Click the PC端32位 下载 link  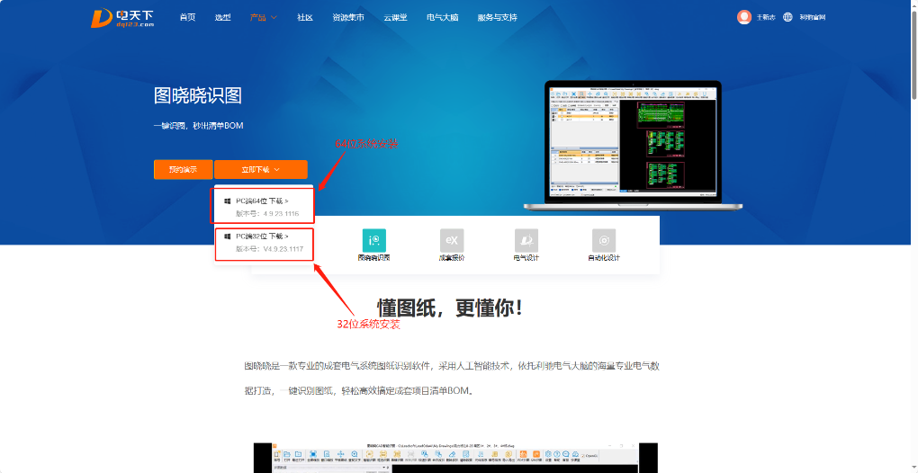[x=262, y=236]
